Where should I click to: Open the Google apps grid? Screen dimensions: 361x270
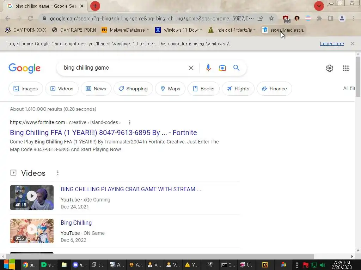[x=345, y=68]
